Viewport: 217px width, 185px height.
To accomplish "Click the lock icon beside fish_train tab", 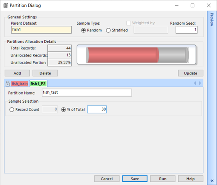I will coord(8,83).
